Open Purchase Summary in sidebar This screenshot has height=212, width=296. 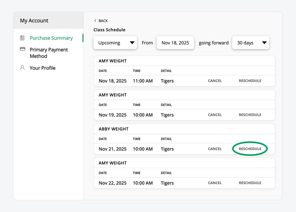(x=51, y=38)
